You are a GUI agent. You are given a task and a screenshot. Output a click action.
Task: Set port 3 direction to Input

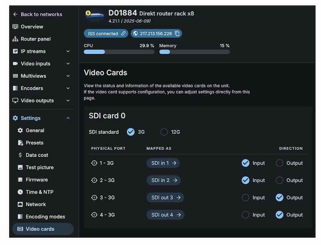click(245, 197)
